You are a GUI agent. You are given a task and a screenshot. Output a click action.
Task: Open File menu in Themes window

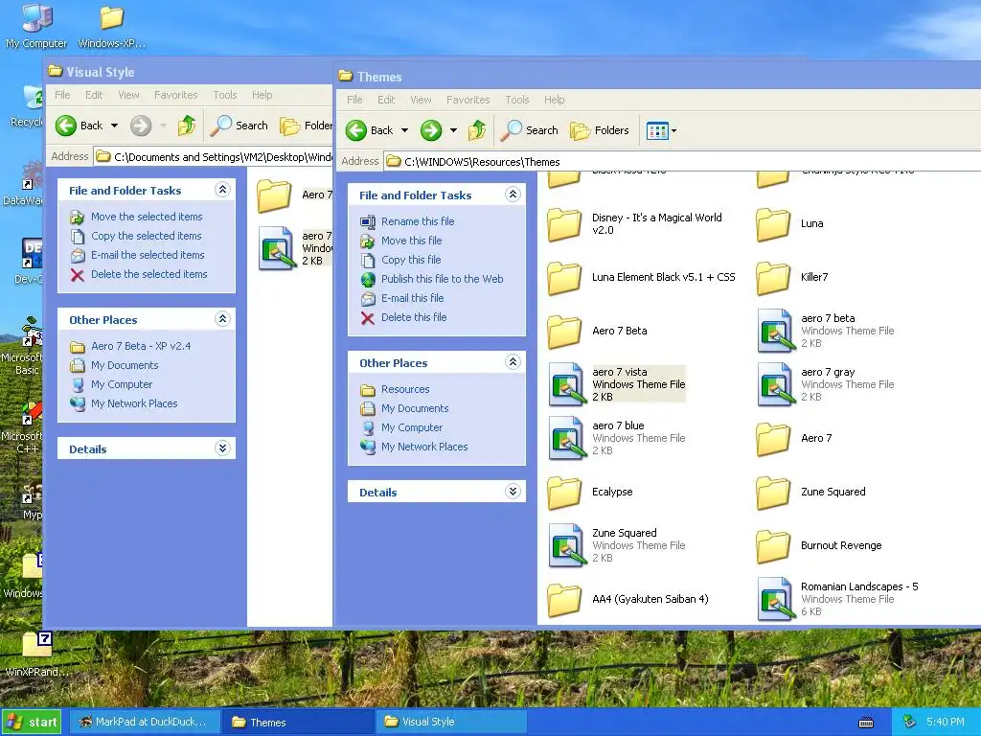[x=354, y=100]
